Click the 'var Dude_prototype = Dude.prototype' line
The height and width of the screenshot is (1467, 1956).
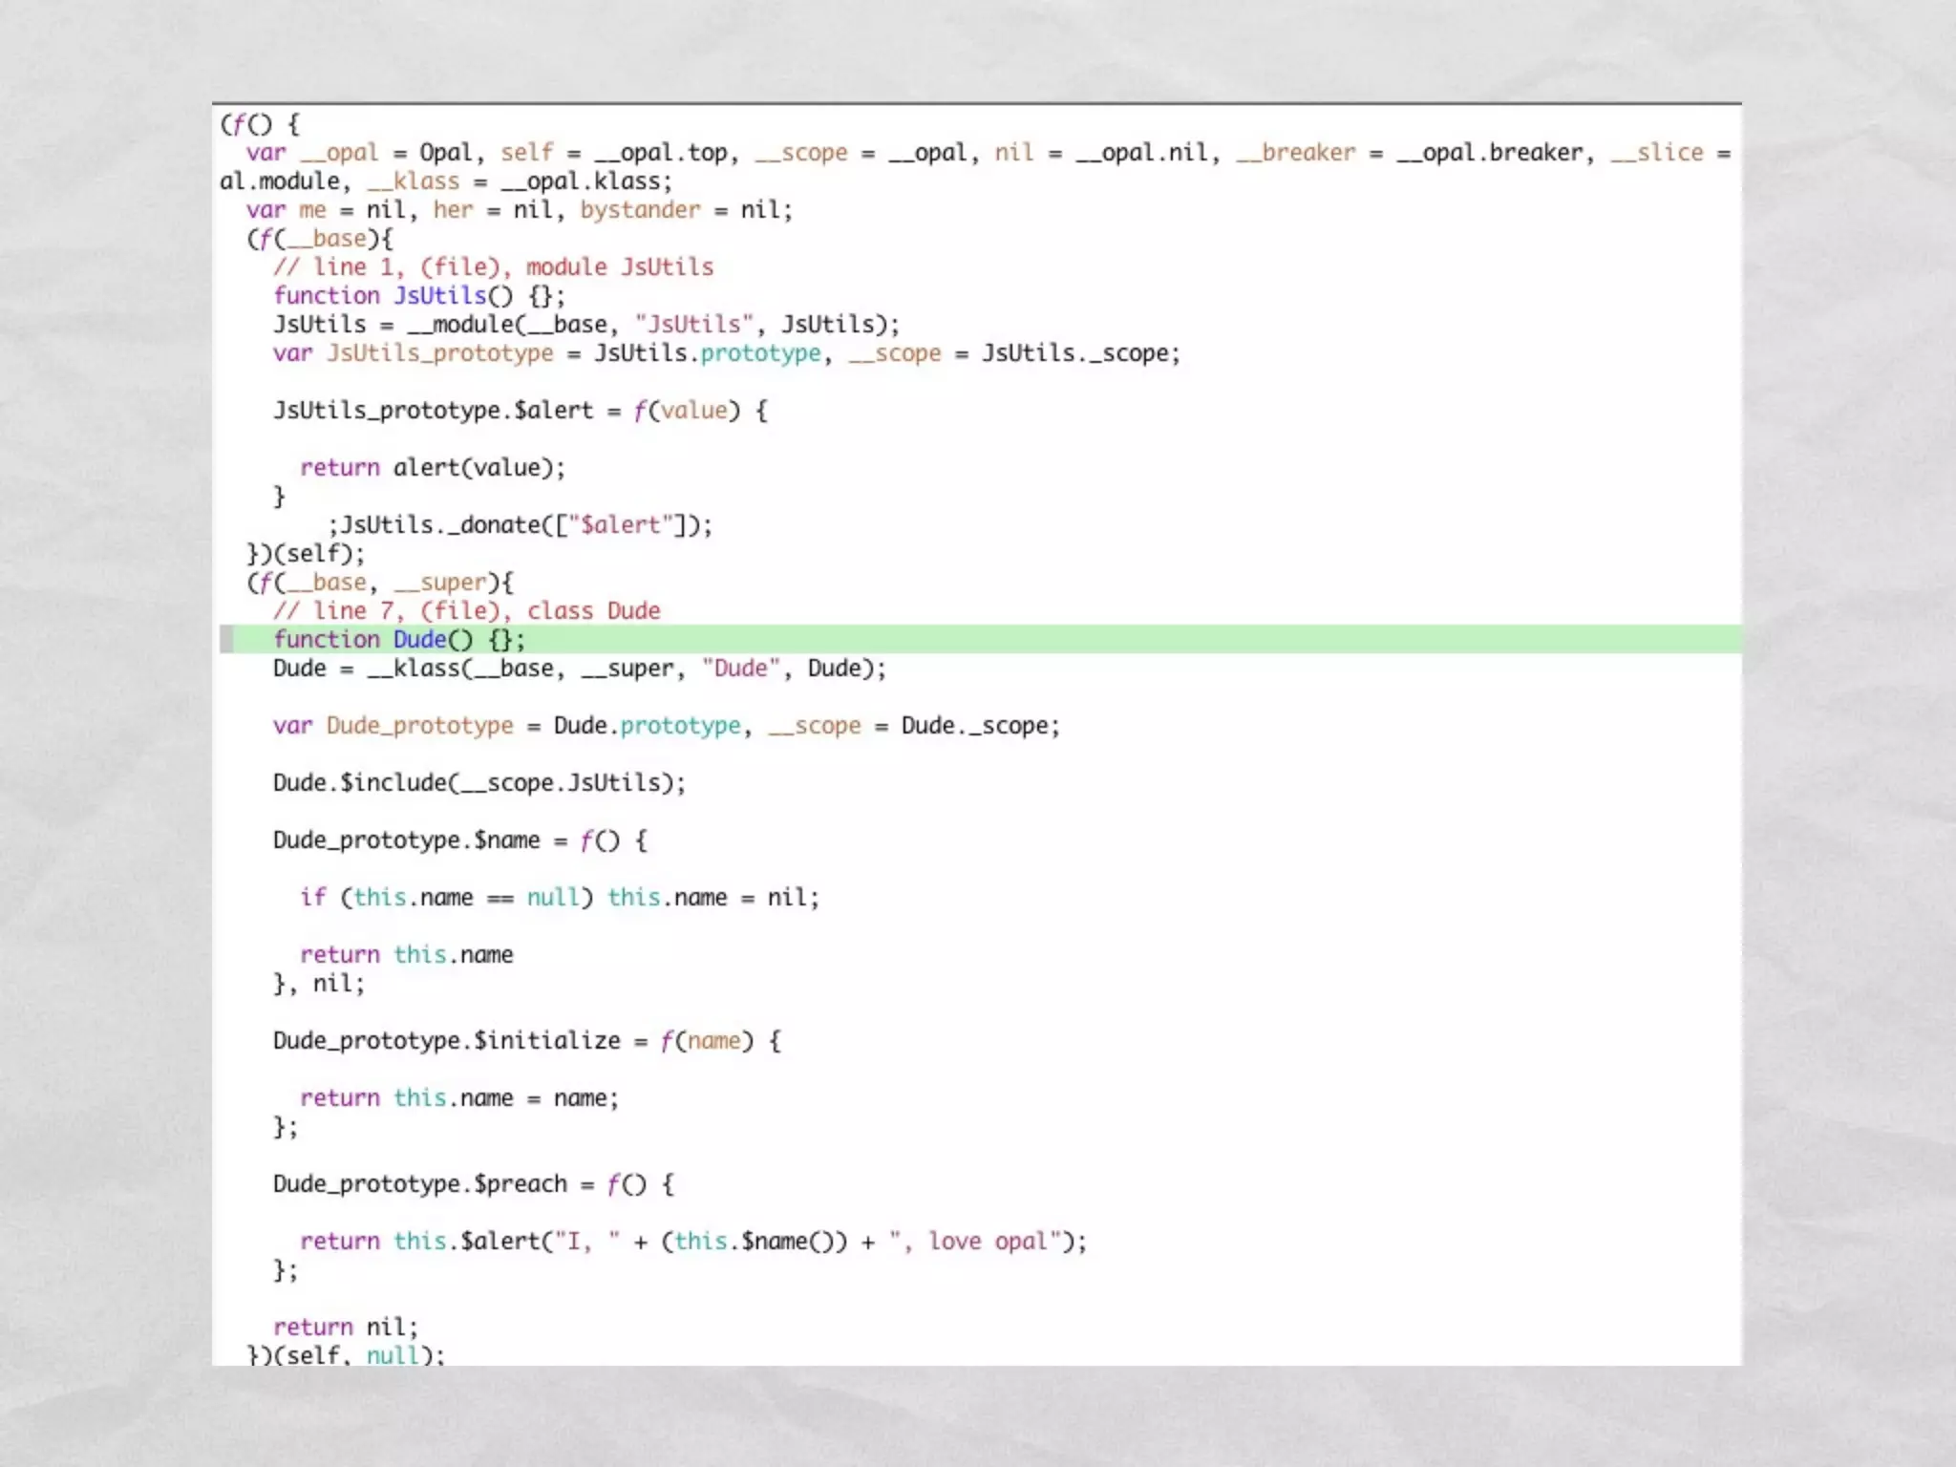tap(667, 726)
